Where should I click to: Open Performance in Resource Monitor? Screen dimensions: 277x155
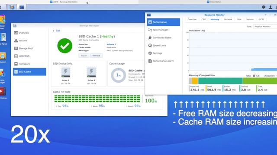click(x=164, y=22)
